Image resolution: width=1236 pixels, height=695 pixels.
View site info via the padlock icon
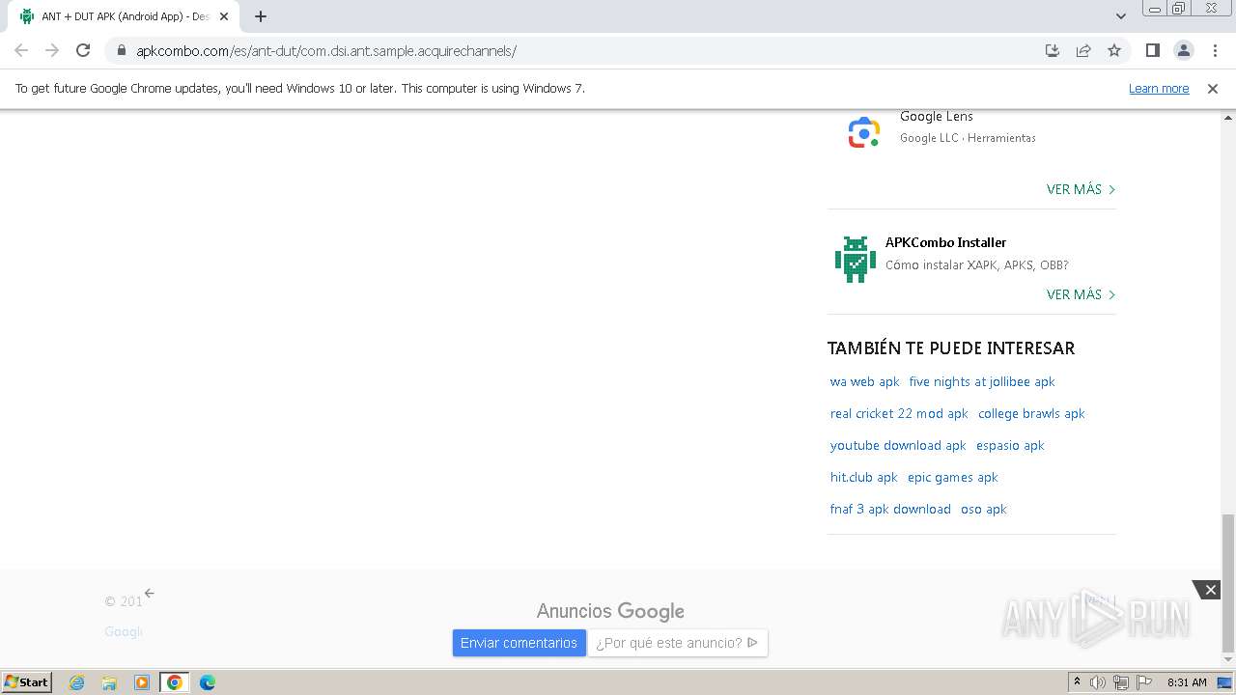tap(122, 50)
